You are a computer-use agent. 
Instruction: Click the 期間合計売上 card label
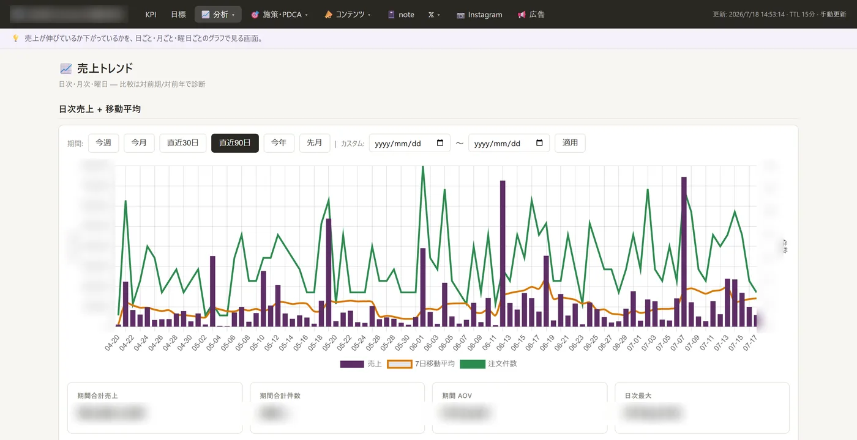point(97,396)
